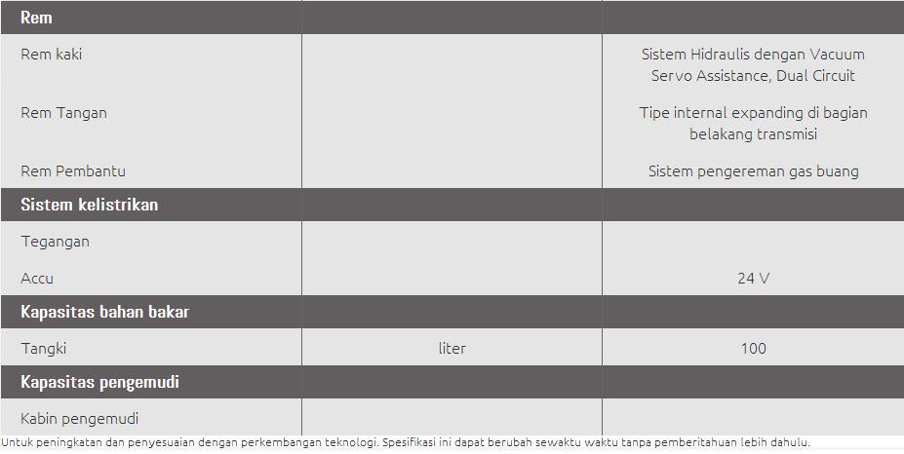Select the Rem kaki row label
904x454 pixels.
(52, 55)
